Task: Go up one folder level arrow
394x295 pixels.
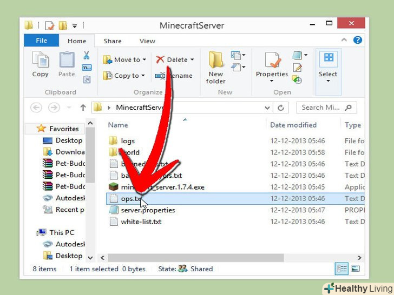Action: [83, 108]
